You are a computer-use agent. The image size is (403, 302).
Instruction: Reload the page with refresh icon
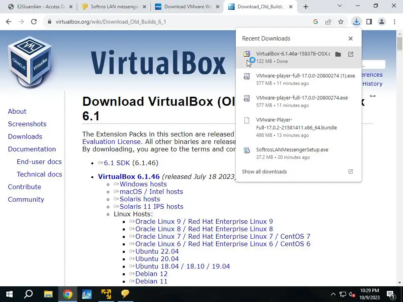34,22
